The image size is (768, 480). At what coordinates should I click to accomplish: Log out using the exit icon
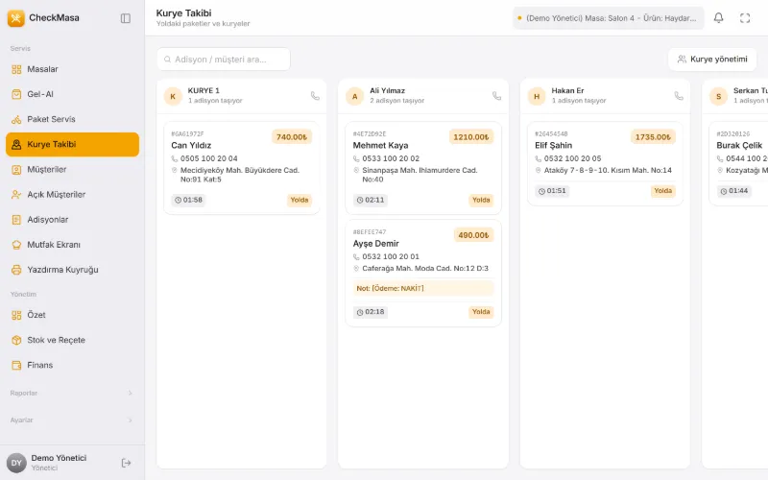pos(126,463)
